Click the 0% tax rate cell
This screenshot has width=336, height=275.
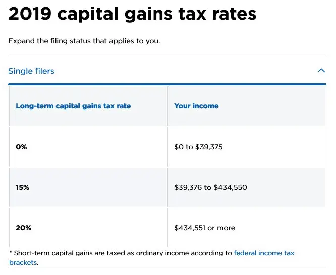click(21, 147)
